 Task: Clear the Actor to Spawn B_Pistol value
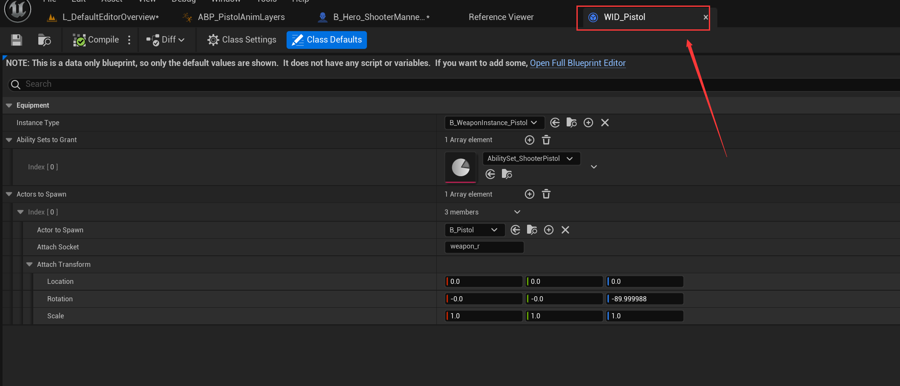[565, 230]
